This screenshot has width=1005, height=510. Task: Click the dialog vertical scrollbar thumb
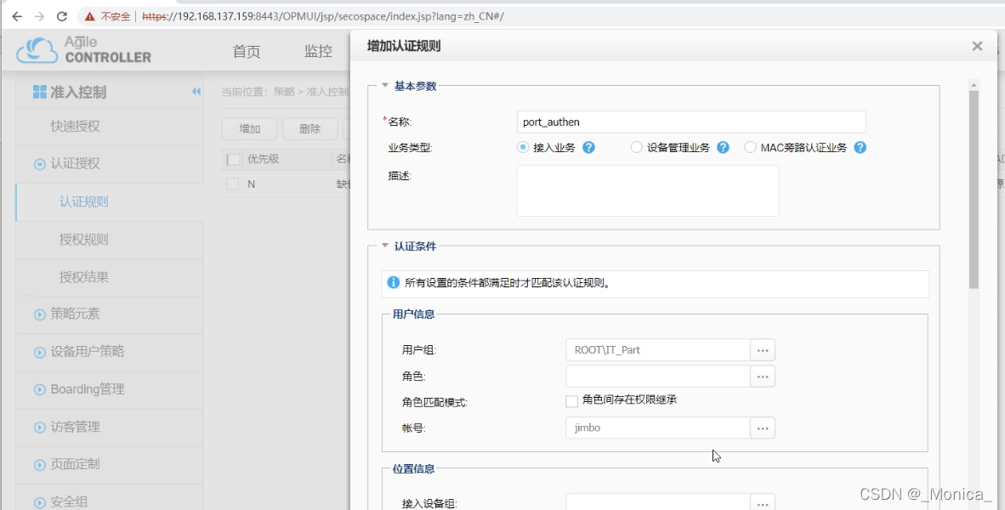(974, 190)
